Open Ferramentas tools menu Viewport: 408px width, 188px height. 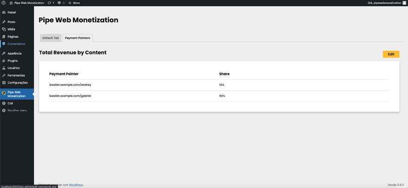[x=16, y=75]
